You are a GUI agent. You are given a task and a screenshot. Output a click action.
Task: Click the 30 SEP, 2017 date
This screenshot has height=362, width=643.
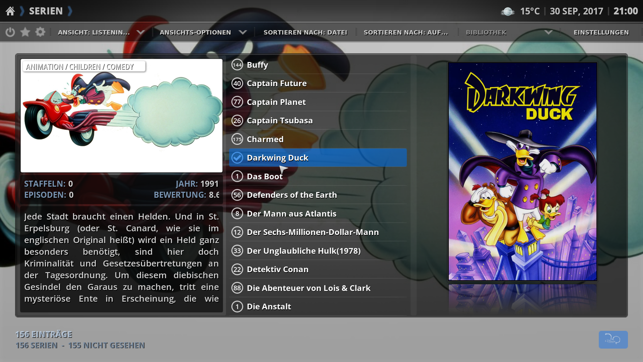pos(576,11)
